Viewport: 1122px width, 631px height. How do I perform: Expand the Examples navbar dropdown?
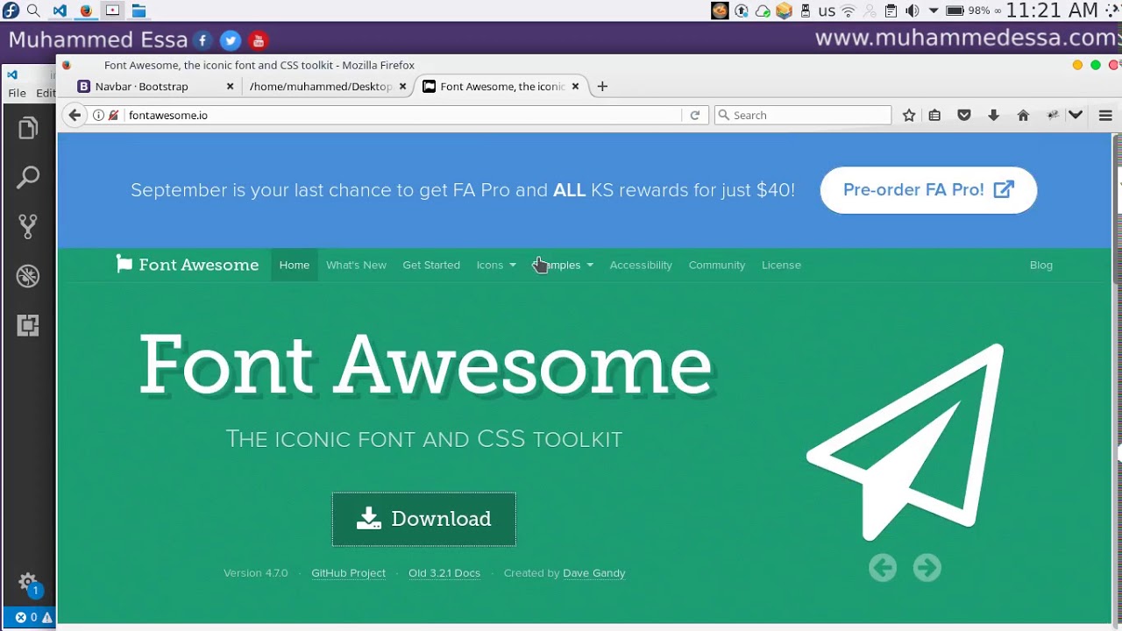(563, 265)
